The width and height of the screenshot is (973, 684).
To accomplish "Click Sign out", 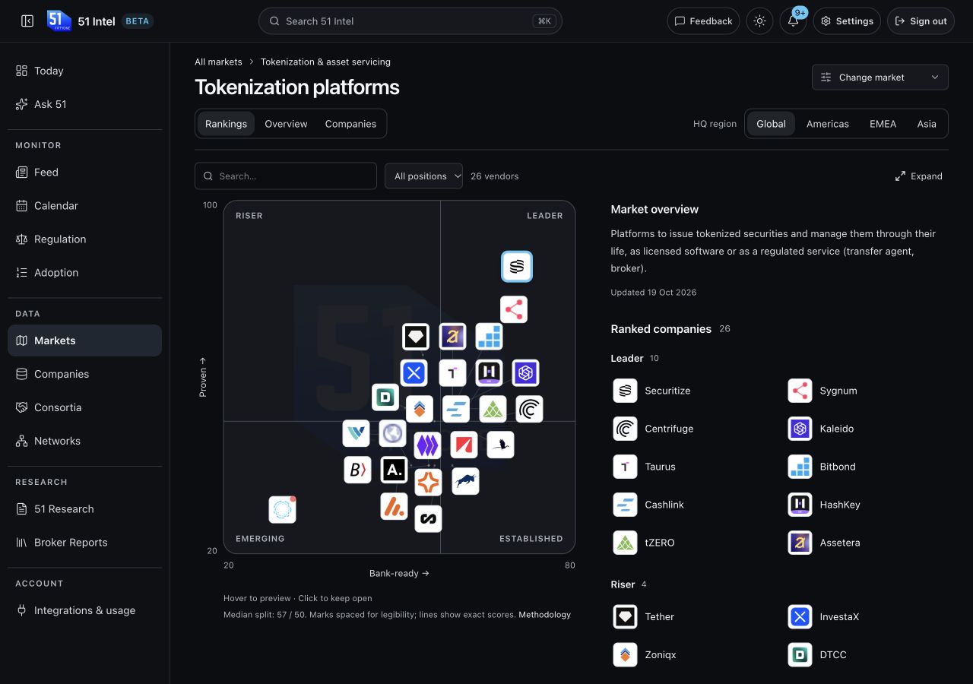I will 921,21.
